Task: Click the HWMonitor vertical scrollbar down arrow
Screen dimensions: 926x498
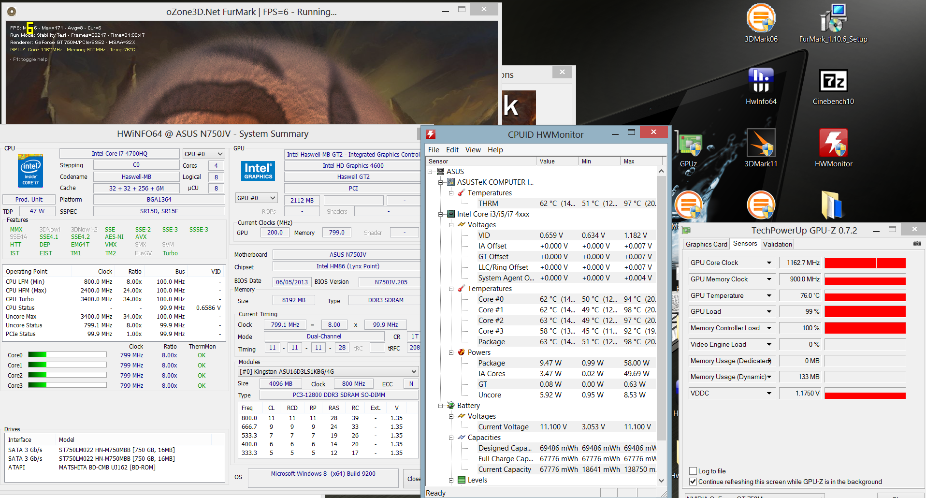Action: [661, 481]
